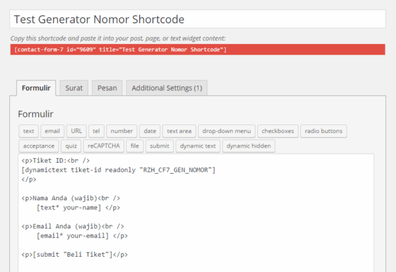Click the submit "Beli Tiket" line
The width and height of the screenshot is (396, 272).
pos(75,255)
